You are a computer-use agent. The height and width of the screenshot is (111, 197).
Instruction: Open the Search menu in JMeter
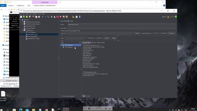(x=27, y=14)
